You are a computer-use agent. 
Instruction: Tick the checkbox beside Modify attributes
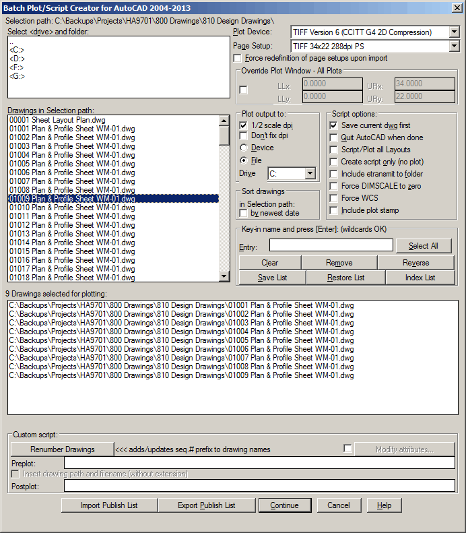tap(347, 448)
